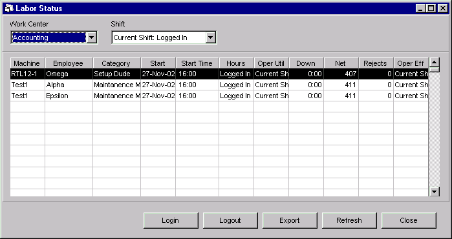Screen dimensions: 452x239
Task: Click the Oper Eff cell in Epsilon's row
Action: 411,96
